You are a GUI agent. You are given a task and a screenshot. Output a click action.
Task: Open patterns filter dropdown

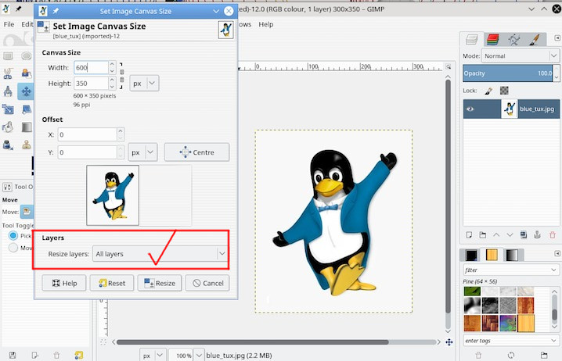coord(511,270)
